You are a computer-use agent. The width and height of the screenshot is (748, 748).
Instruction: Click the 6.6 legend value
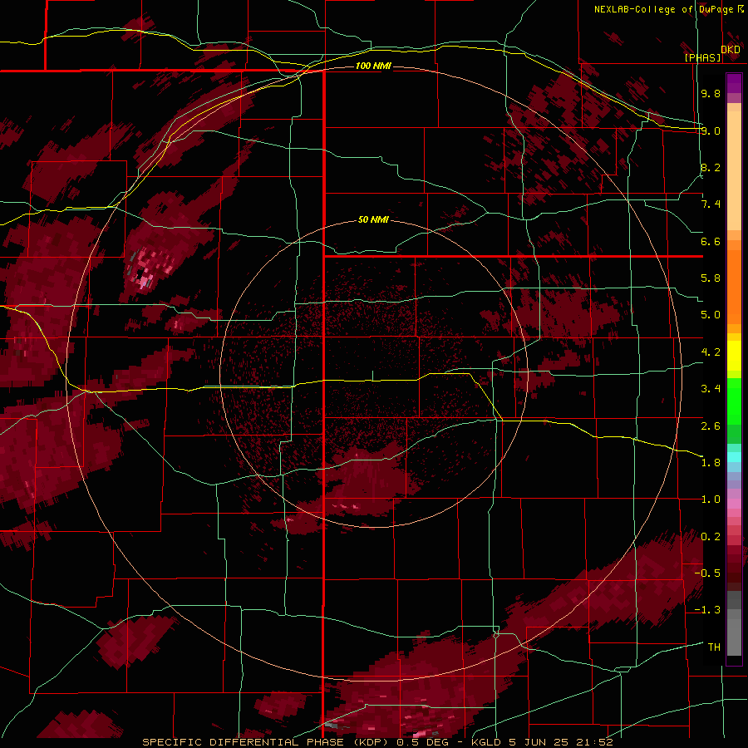click(711, 241)
